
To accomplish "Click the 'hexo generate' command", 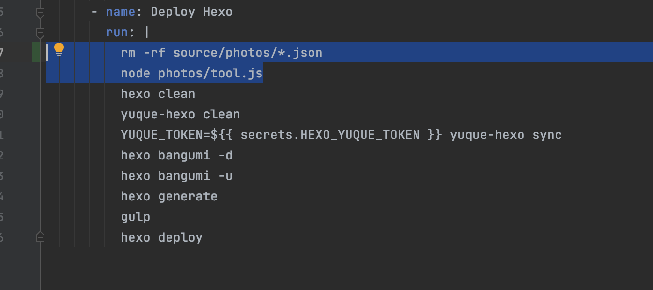I will coord(169,196).
